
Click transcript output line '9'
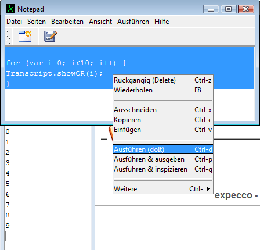pyautogui.click(x=8, y=226)
